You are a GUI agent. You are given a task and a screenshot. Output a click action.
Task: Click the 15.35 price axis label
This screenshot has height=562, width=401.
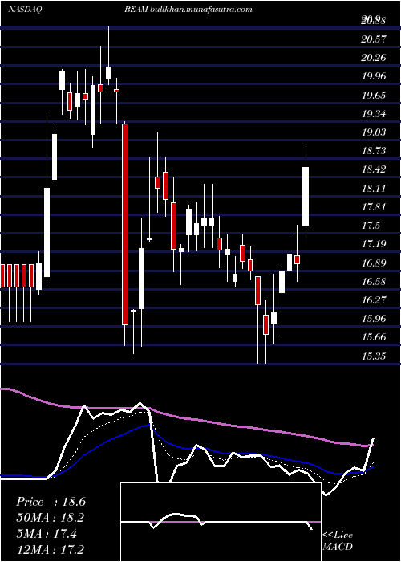[x=374, y=356]
